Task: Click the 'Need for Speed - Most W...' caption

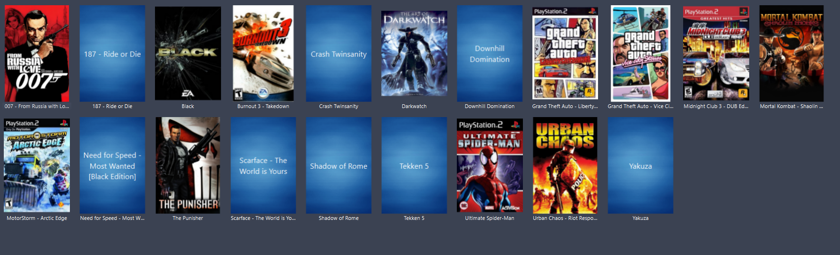Action: 112,218
